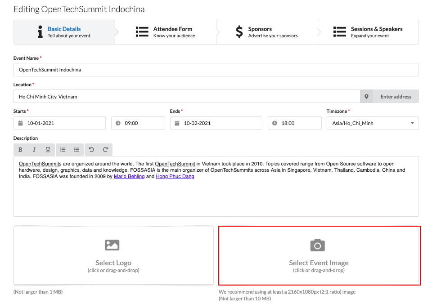
Task: Click the '(Not larger than 1 MB)' note
Action: tap(38, 292)
